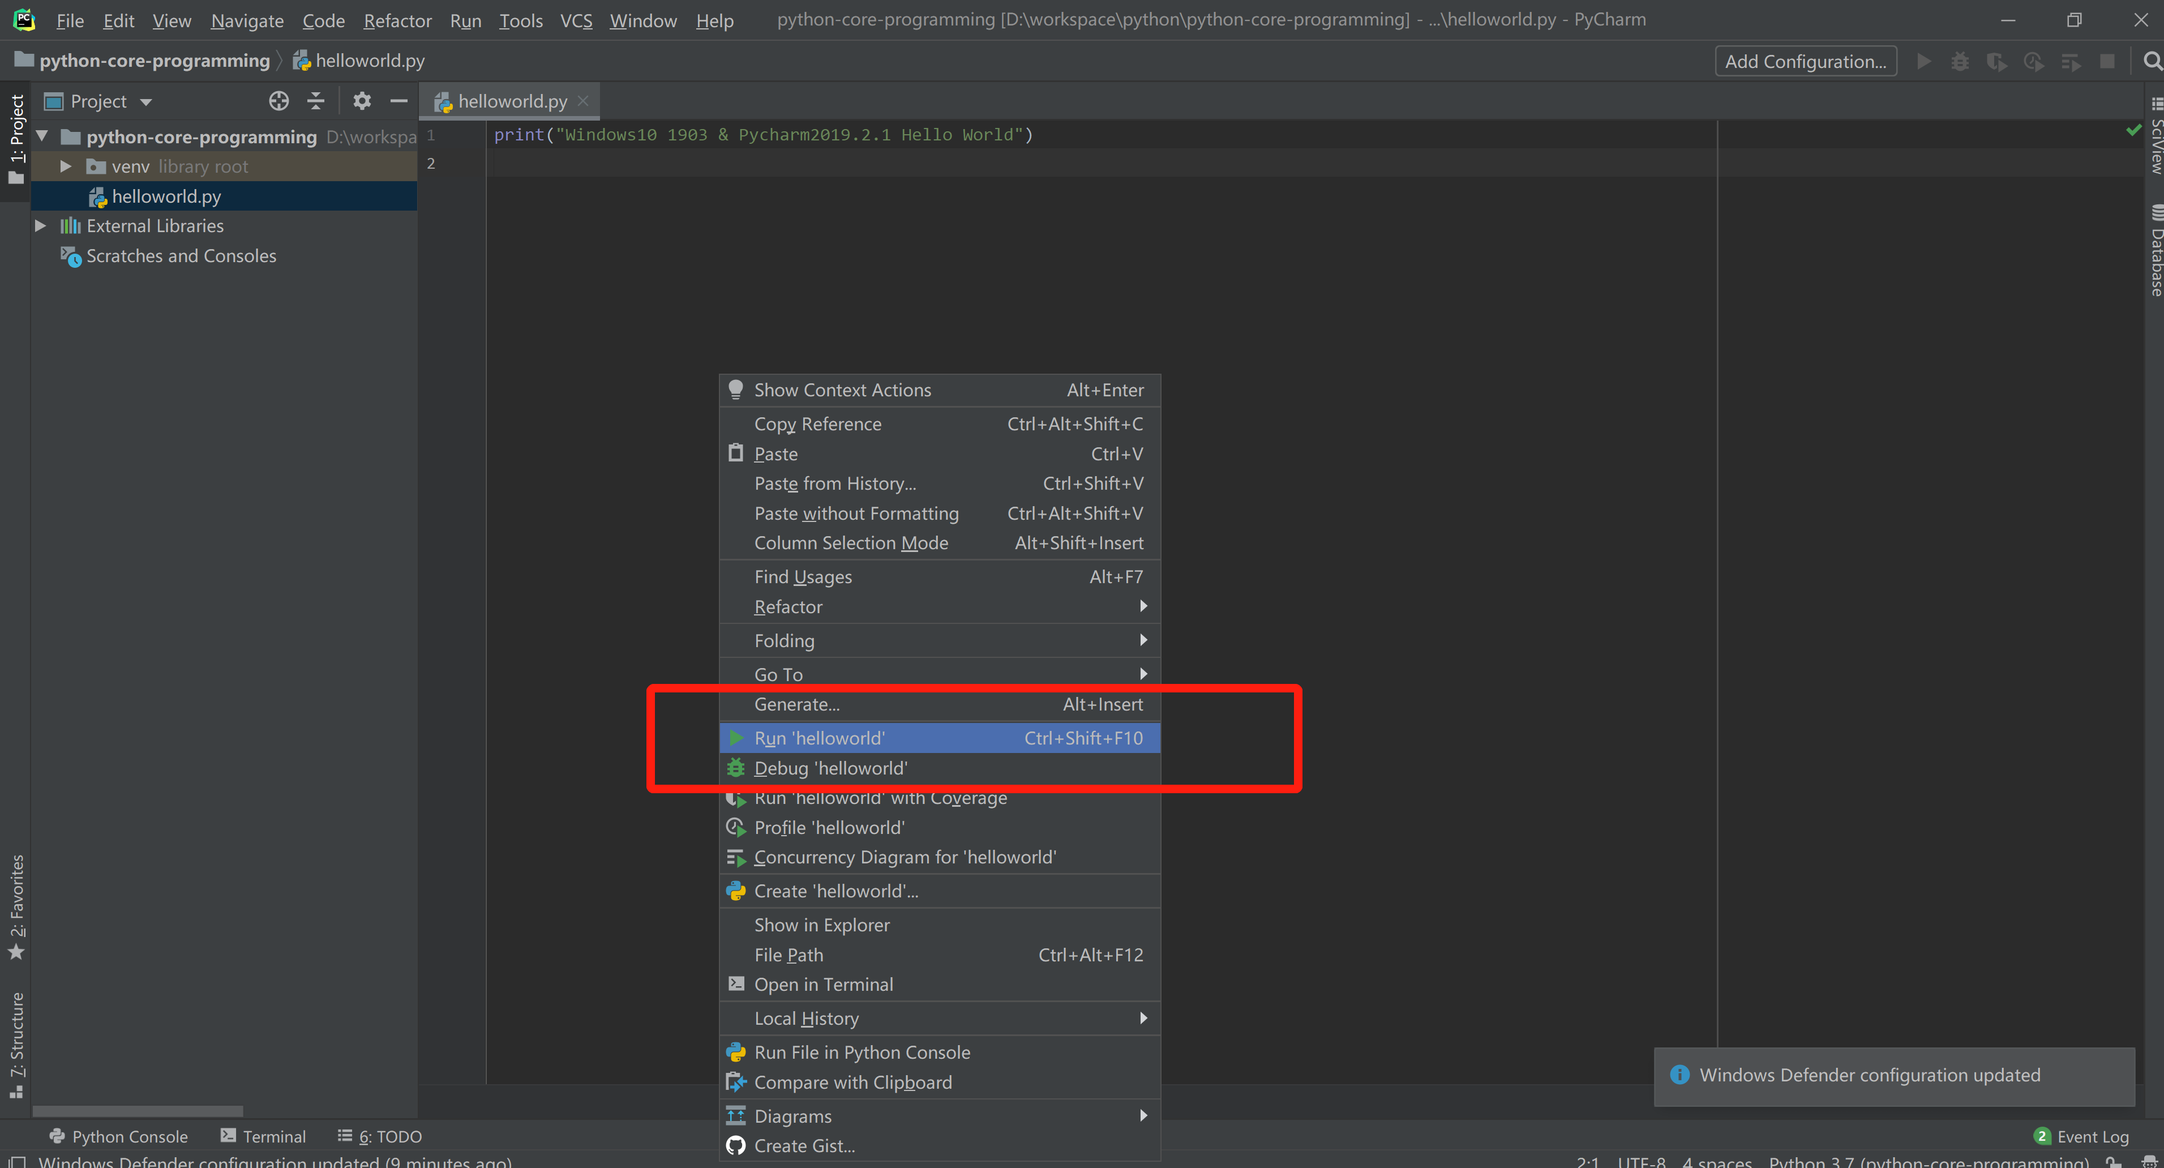This screenshot has width=2164, height=1168.
Task: Open Diagrams submenu in context menu
Action: click(x=939, y=1116)
